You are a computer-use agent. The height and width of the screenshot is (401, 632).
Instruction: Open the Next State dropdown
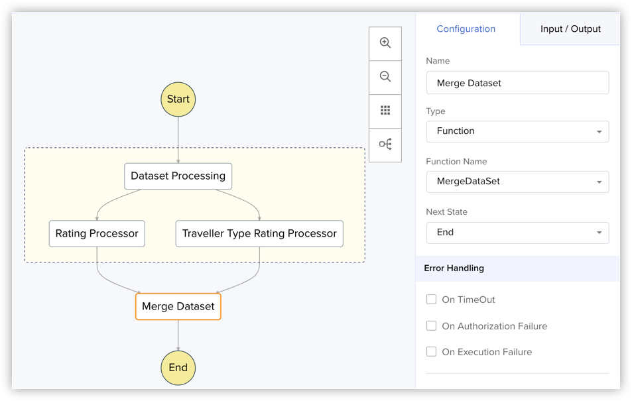tap(517, 233)
